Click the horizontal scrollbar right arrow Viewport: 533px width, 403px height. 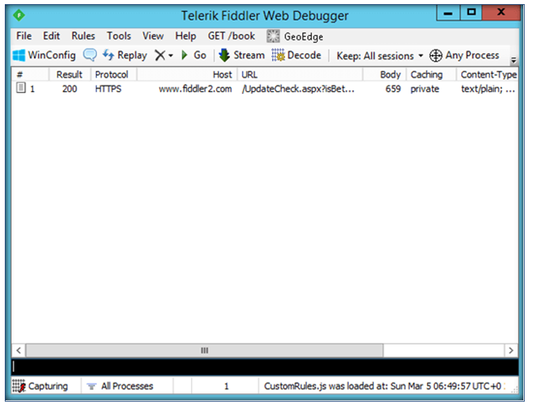pyautogui.click(x=510, y=350)
